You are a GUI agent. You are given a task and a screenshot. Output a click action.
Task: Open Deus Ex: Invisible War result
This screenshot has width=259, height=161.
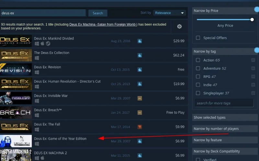pos(51,96)
